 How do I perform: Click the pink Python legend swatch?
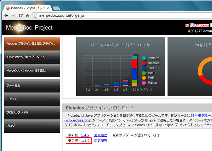click(x=144, y=83)
